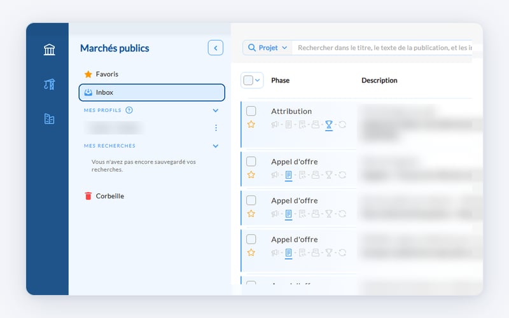Screen dimensions: 509x318
Task: Star the first Appel d'offre row
Action: coord(251,174)
